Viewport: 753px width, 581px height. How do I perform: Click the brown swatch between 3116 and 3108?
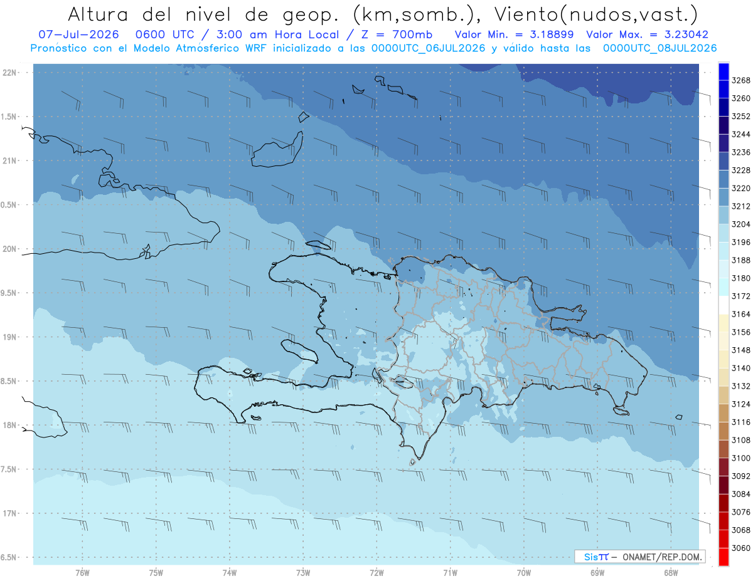click(x=724, y=431)
